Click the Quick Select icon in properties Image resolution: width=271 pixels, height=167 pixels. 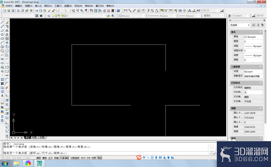pos(263,25)
